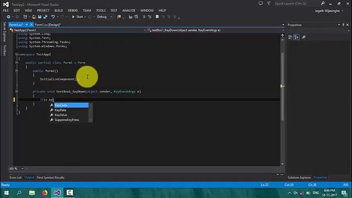
Task: Click Start debugging button
Action: pyautogui.click(x=77, y=17)
